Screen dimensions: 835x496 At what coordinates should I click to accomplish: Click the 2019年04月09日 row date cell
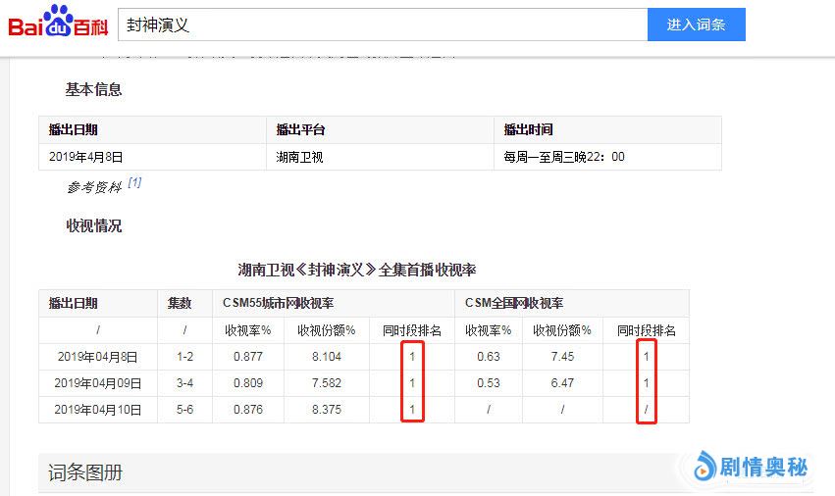point(97,383)
